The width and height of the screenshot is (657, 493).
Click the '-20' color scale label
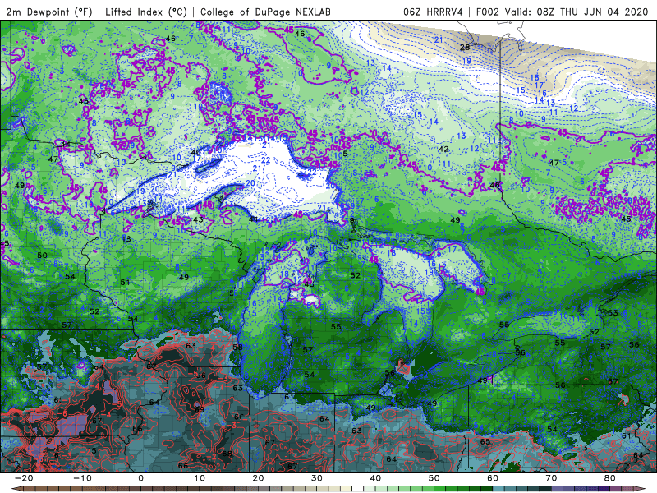point(24,478)
